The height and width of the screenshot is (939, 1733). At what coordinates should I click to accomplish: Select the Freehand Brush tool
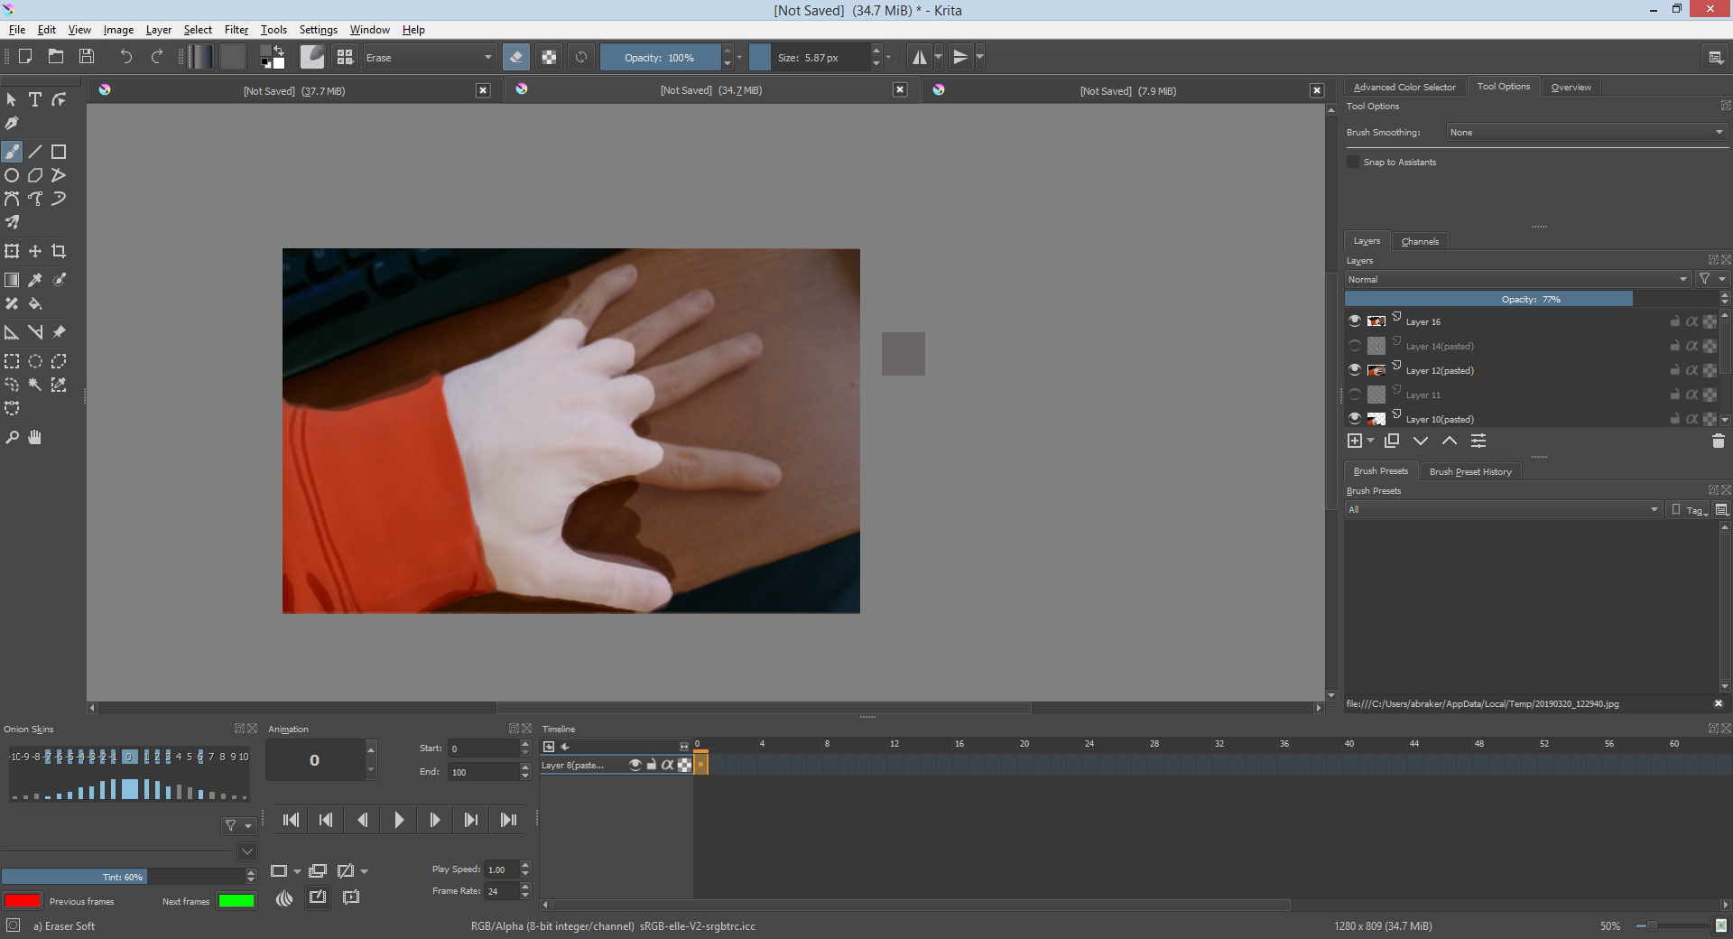point(12,152)
